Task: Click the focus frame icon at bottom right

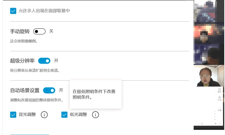Action: pos(219,124)
